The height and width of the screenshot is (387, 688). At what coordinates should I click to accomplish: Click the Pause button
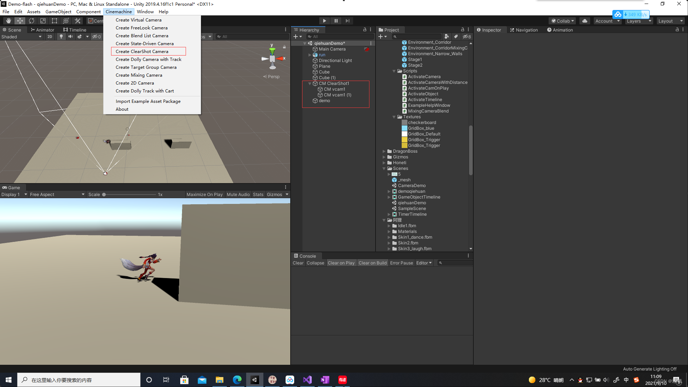coord(336,21)
